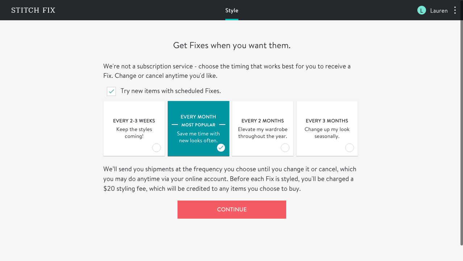Select the Every Month radio checkmark
The image size is (463, 261).
pos(221,148)
